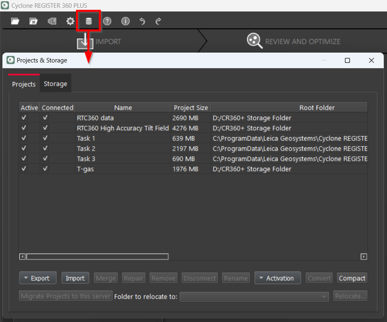This screenshot has width=387, height=322.
Task: Click the Redo arrow icon
Action: point(158,21)
